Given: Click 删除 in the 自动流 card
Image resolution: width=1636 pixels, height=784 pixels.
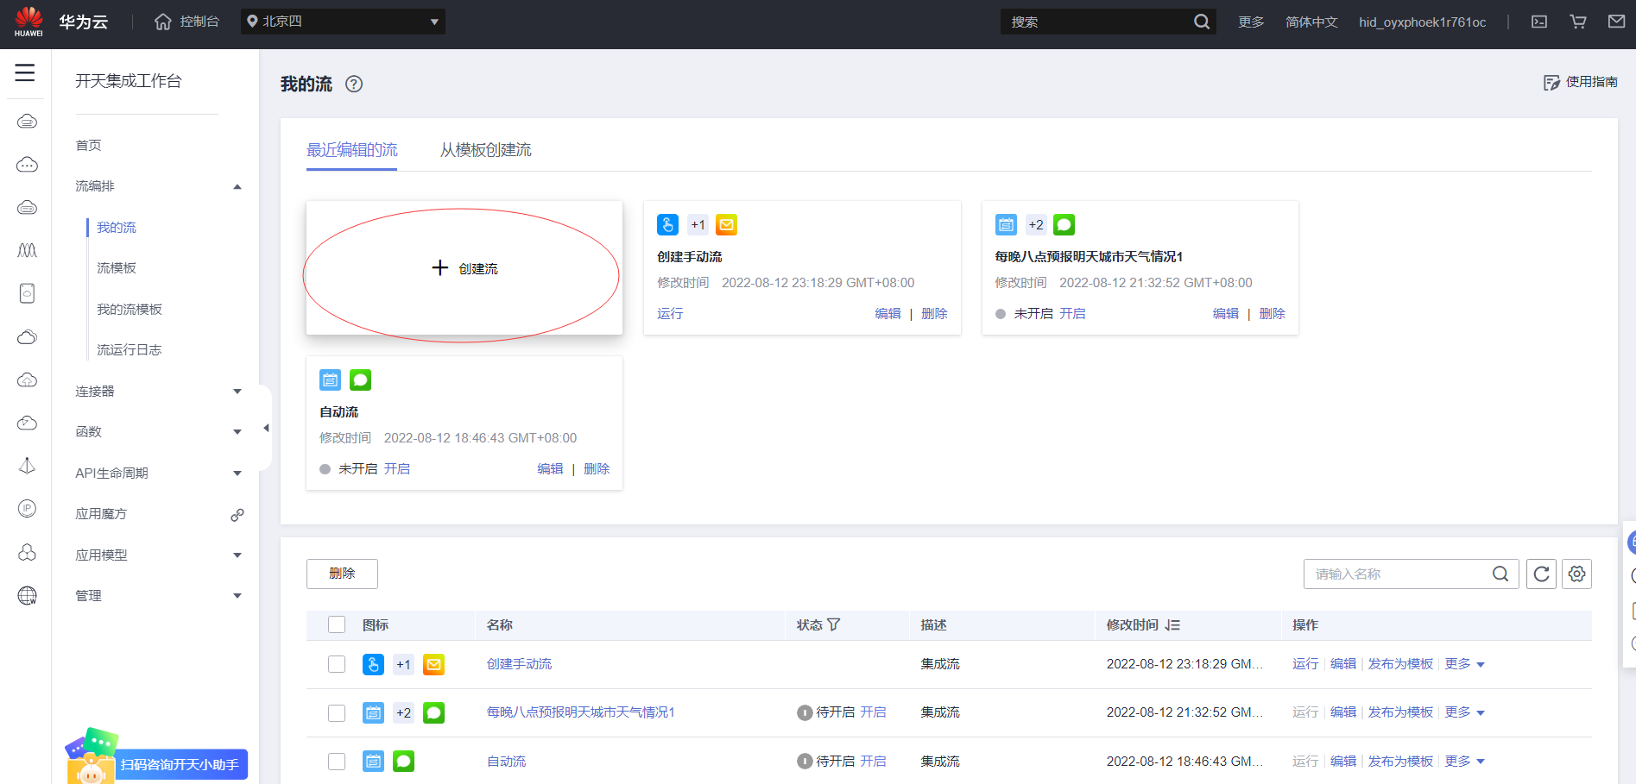Looking at the screenshot, I should pos(597,469).
